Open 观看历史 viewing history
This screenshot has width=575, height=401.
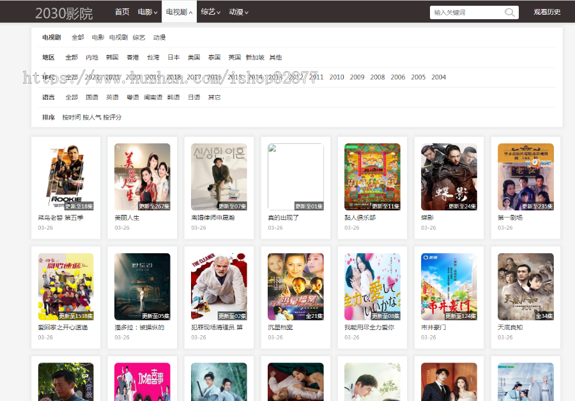tap(547, 12)
